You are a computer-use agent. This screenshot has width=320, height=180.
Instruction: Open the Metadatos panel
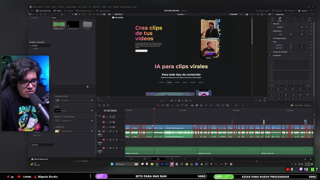(290, 11)
